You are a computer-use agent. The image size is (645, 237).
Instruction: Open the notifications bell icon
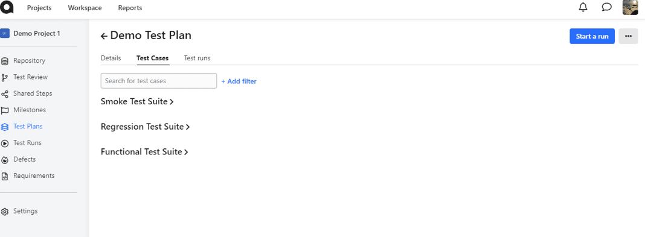[x=583, y=7]
